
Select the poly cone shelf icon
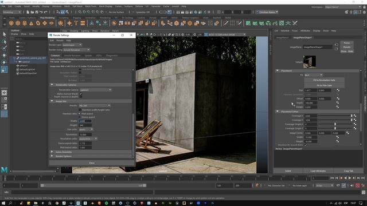point(32,23)
